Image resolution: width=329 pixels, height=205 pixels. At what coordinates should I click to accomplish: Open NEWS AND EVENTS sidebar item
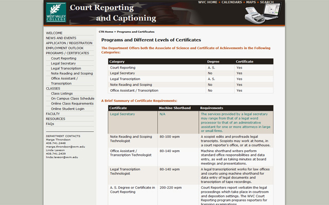tap(61, 38)
